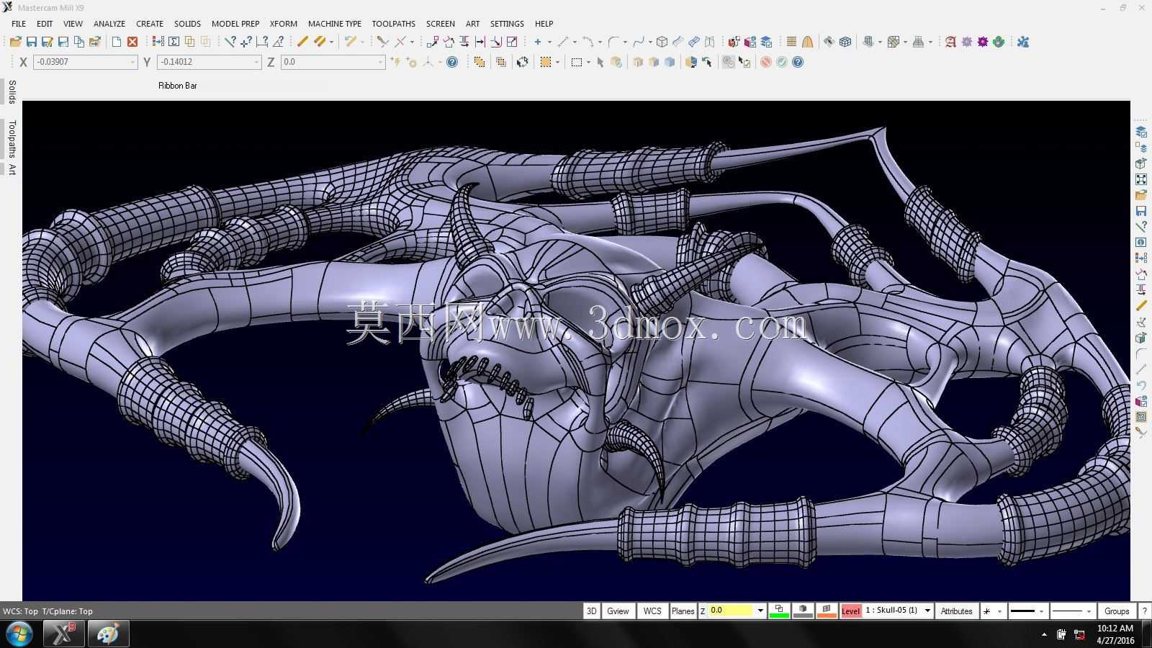Screen dimensions: 1152x648
Task: Click the Sigma statistics icon
Action: (174, 42)
